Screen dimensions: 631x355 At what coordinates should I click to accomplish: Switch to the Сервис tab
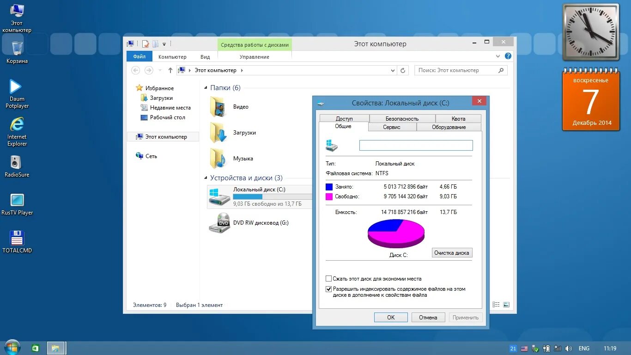[392, 127]
